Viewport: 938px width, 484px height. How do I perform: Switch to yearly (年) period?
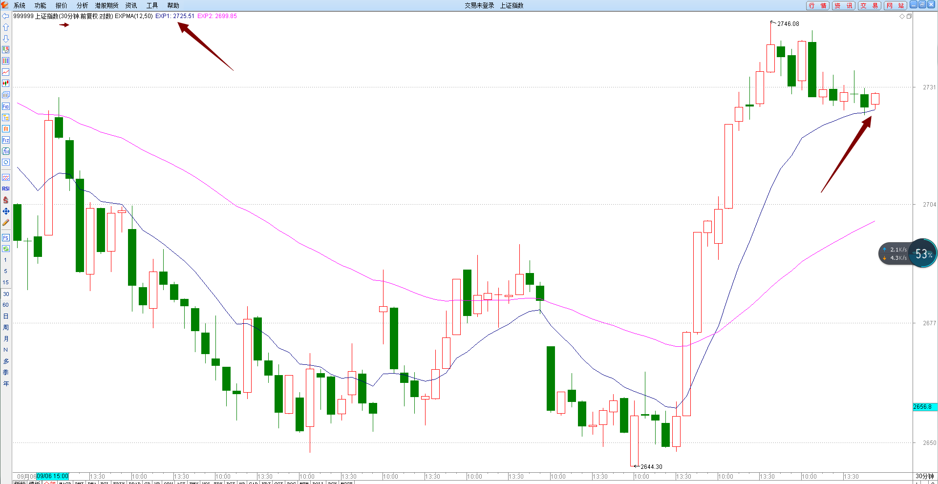(x=6, y=383)
